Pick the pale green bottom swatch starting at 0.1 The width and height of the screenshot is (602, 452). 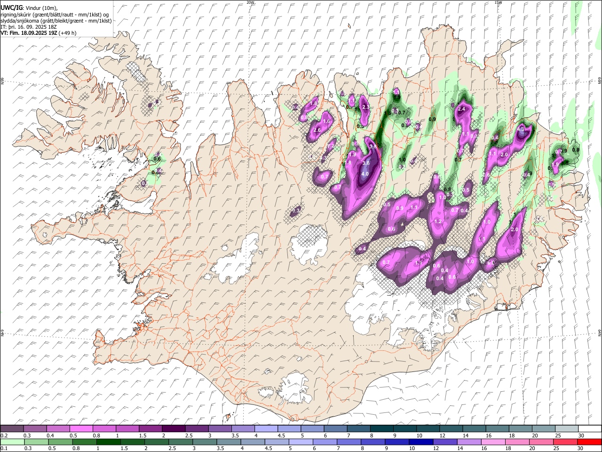[x=12, y=442]
